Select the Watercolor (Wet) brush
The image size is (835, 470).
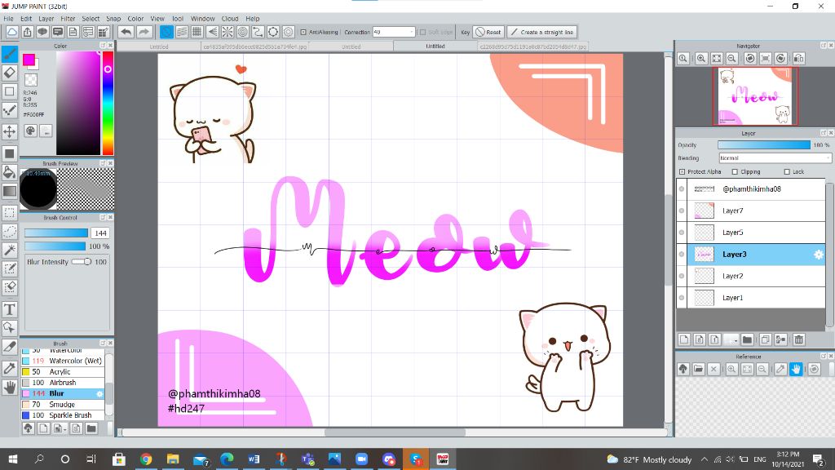pos(63,361)
